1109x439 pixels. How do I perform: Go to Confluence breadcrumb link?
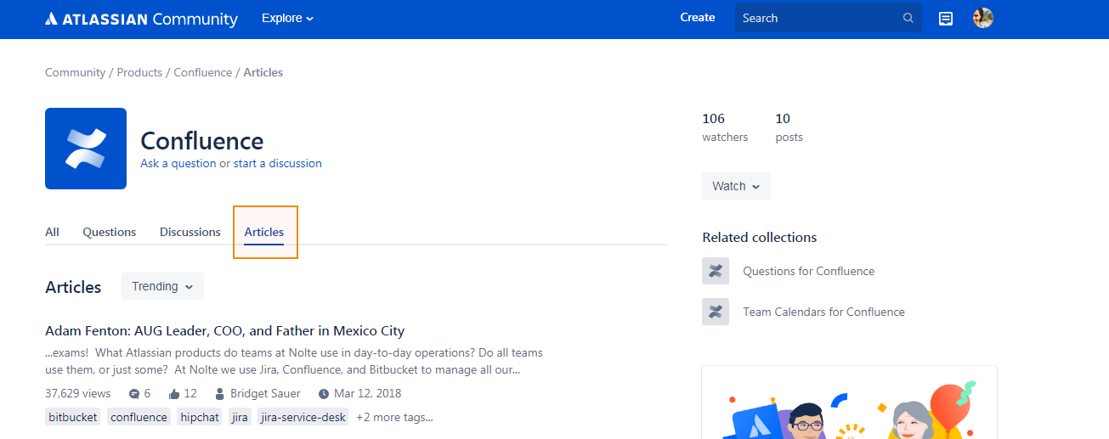point(203,73)
